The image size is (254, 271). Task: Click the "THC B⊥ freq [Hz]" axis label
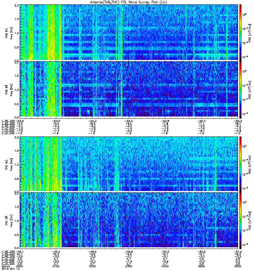coord(9,165)
